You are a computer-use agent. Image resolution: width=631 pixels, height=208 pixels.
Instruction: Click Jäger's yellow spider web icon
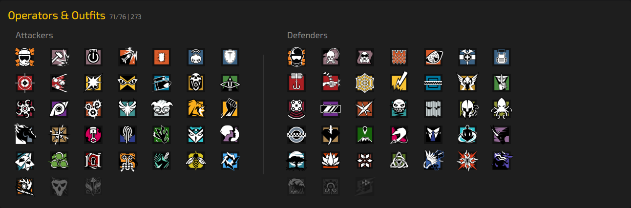(365, 83)
